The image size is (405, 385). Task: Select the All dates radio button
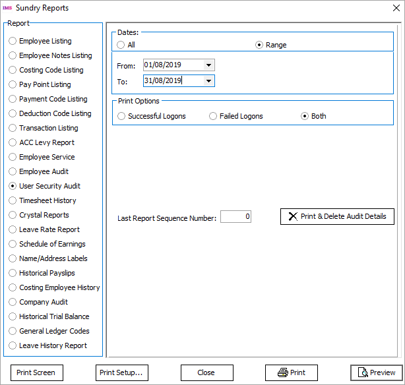[x=121, y=45]
